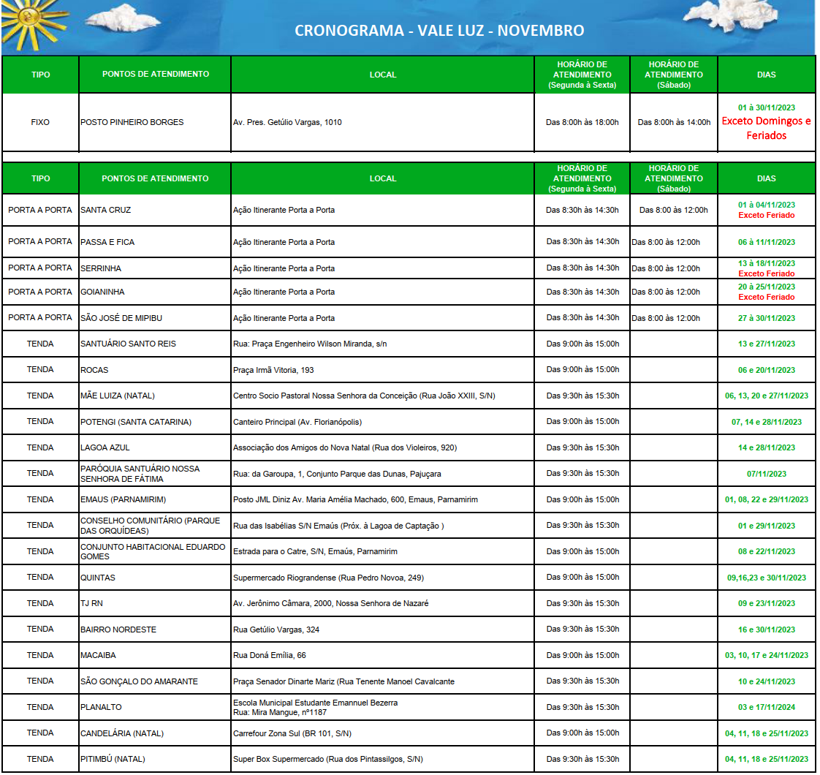The width and height of the screenshot is (820, 775).
Task: Click the '06, 13, 20 e 27/11/2023' dates
Action: pos(766,395)
